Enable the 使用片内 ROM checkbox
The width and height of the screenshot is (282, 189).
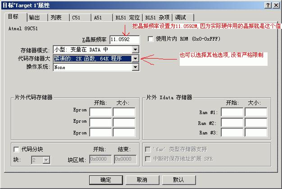(x=150, y=39)
